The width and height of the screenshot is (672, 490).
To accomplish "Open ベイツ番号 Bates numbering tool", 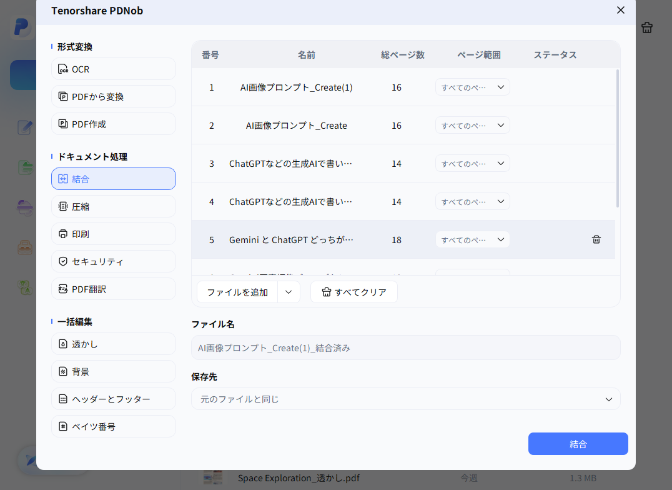I will [x=114, y=426].
